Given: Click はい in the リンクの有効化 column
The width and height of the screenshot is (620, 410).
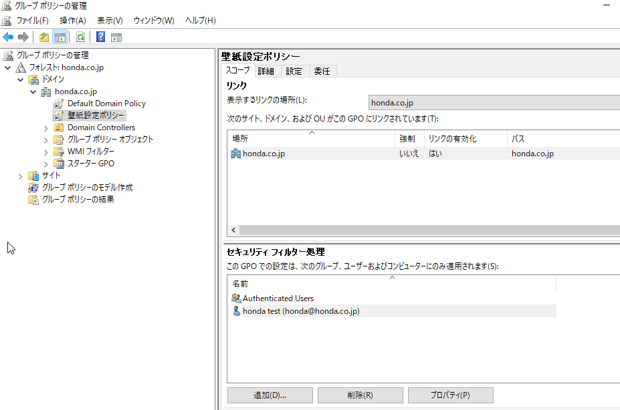Looking at the screenshot, I should point(435,154).
